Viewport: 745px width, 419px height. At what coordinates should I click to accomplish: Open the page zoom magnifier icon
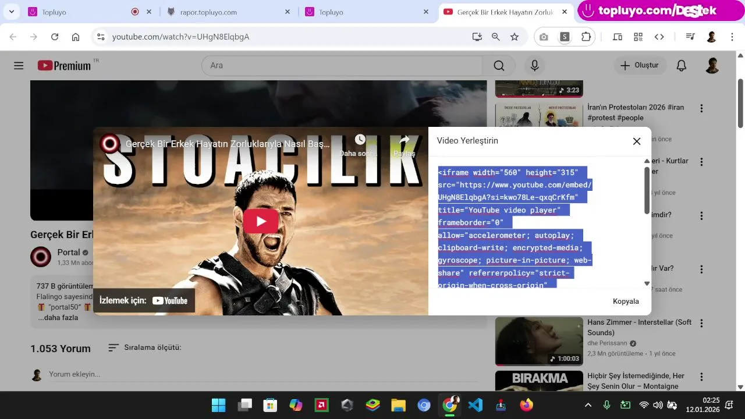click(x=496, y=37)
